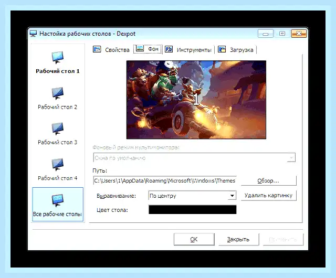Confirm with the OK button

194,239
